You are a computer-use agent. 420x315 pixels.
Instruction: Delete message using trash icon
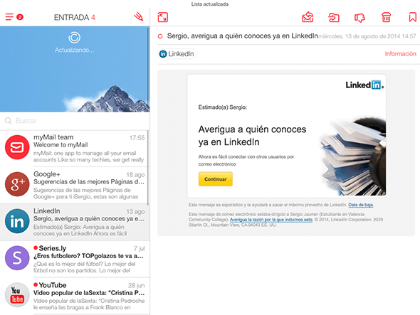coord(386,17)
